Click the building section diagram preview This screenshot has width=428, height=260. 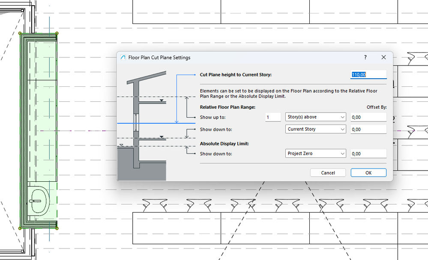pyautogui.click(x=156, y=125)
